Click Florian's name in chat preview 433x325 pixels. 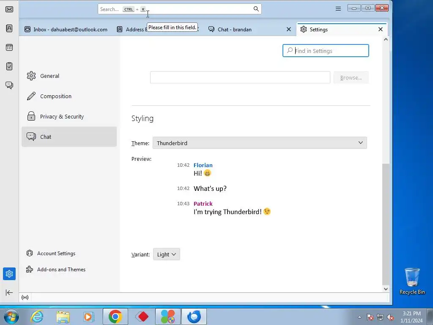203,165
